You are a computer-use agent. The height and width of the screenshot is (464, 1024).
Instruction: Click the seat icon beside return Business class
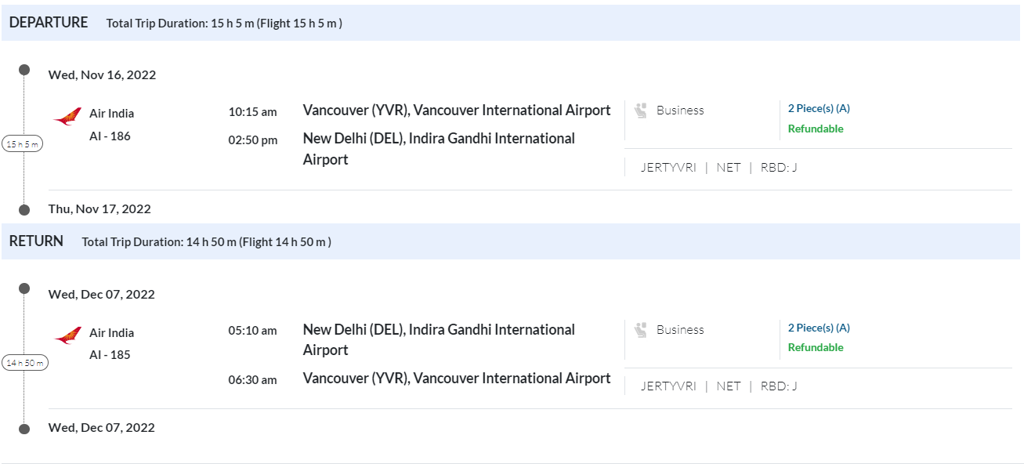(x=641, y=330)
